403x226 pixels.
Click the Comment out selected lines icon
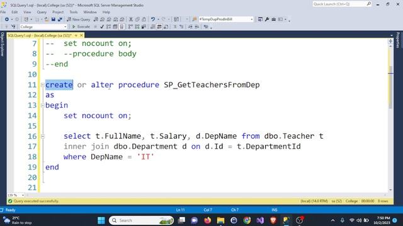tap(175, 26)
